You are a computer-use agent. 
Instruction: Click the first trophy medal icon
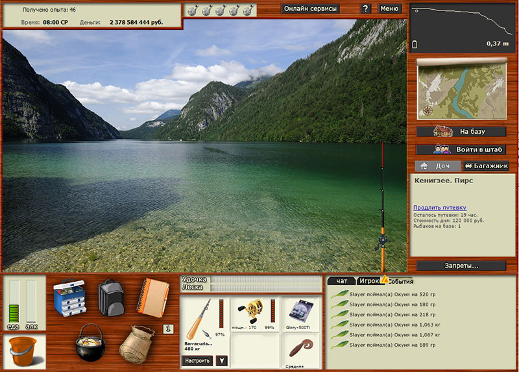(193, 10)
